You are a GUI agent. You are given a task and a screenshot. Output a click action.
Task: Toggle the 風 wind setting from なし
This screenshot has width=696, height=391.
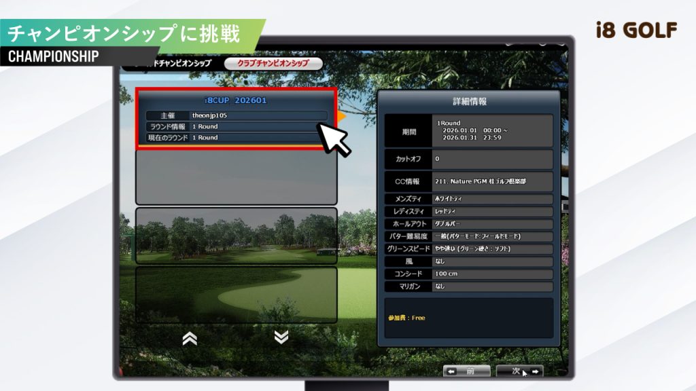491,263
